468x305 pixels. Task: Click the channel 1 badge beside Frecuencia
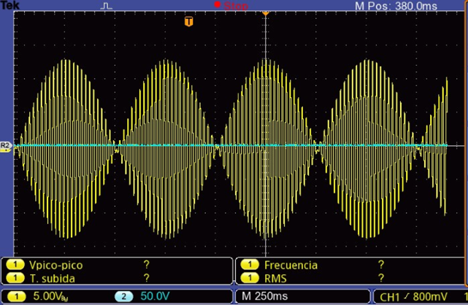[250, 264]
